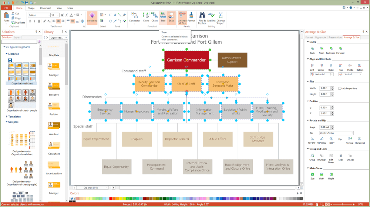Open the Horizontal distribute dropdown
Screen dimensions: 370x207
coord(322,74)
